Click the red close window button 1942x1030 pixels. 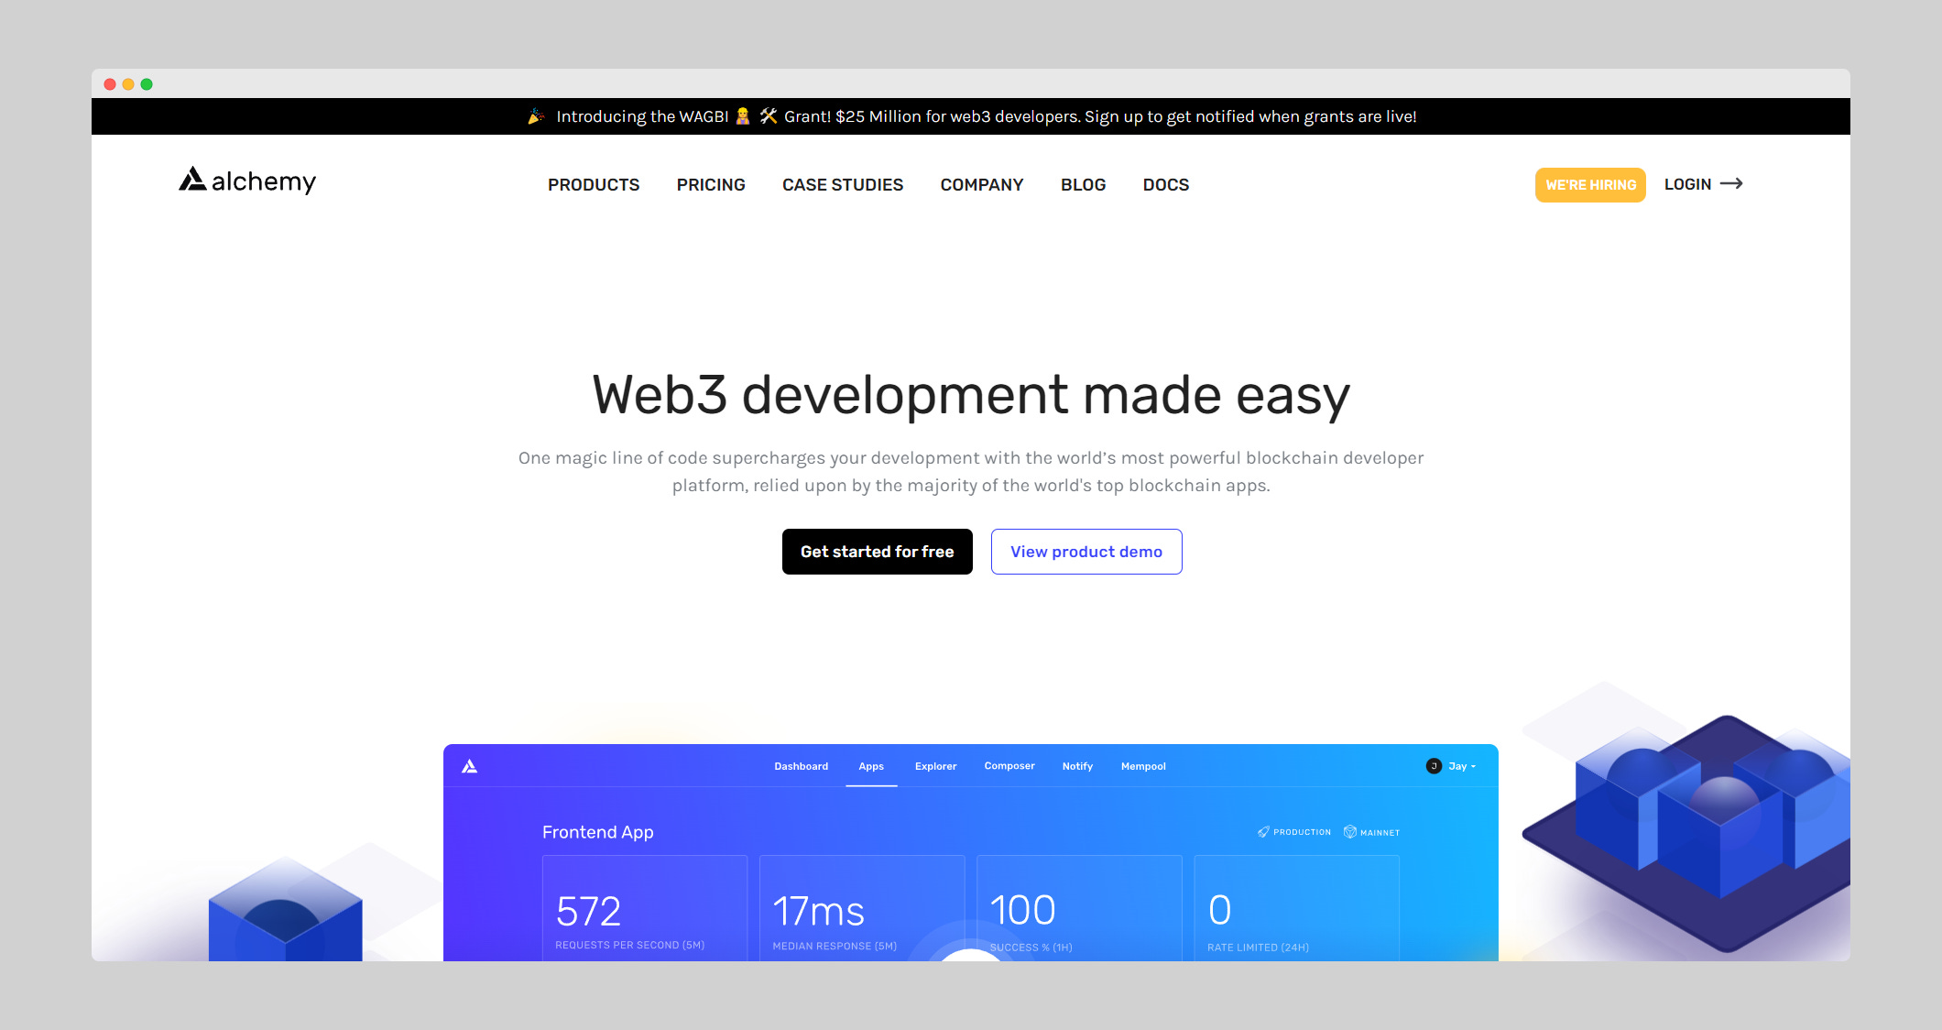tap(110, 84)
